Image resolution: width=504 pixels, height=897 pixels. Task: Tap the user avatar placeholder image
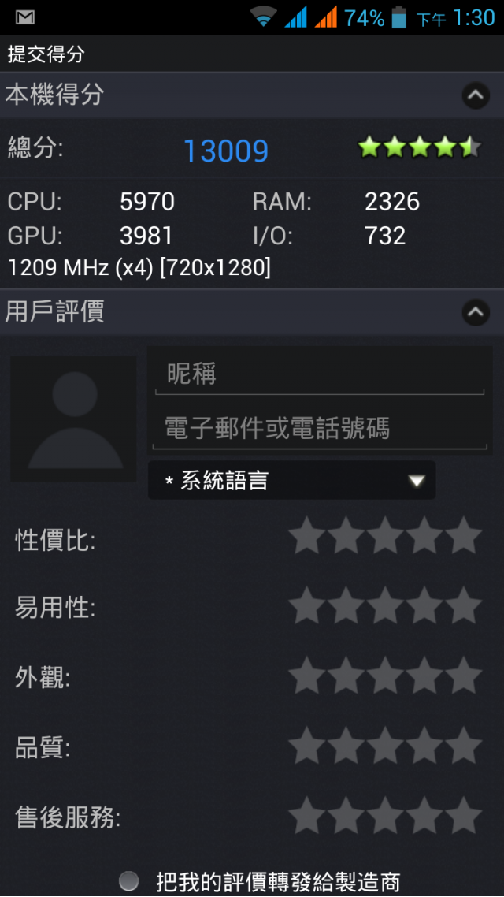(74, 419)
